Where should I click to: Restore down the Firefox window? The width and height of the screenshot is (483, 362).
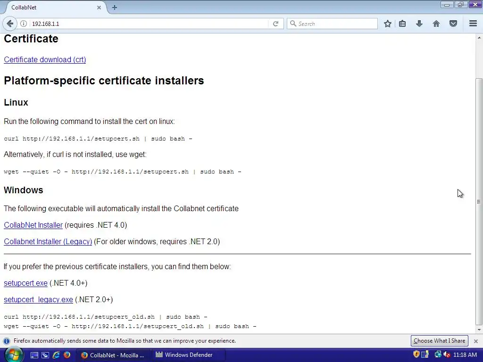tap(461, 4)
